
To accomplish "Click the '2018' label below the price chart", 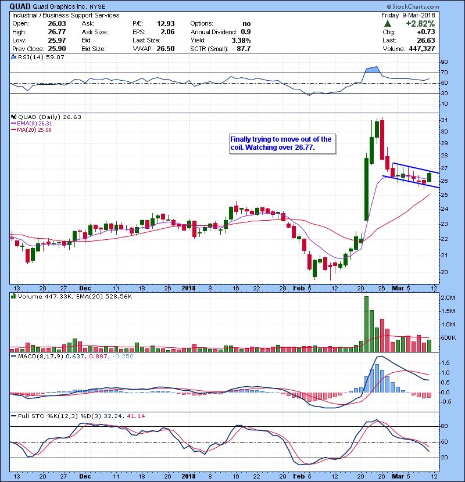I will point(188,288).
